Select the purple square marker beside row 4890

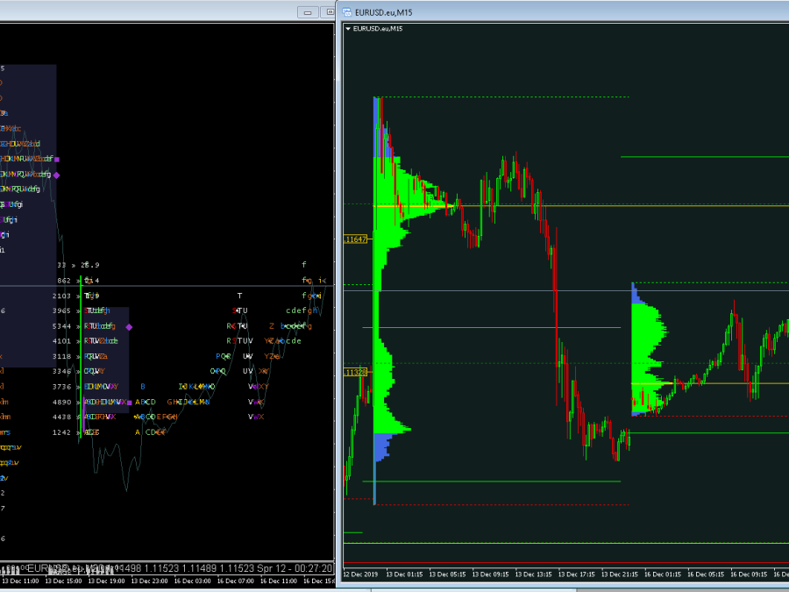pos(129,403)
